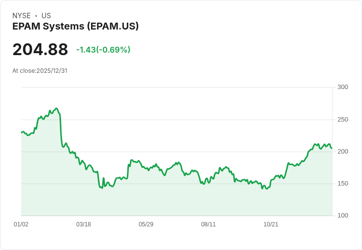Click the 200 y-axis label

[343, 152]
